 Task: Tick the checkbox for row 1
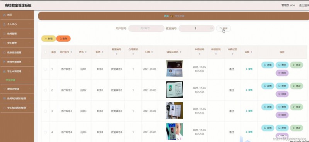point(45,69)
